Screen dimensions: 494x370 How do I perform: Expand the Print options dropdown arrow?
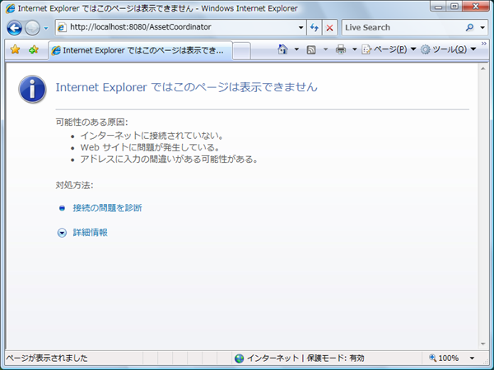click(x=354, y=49)
